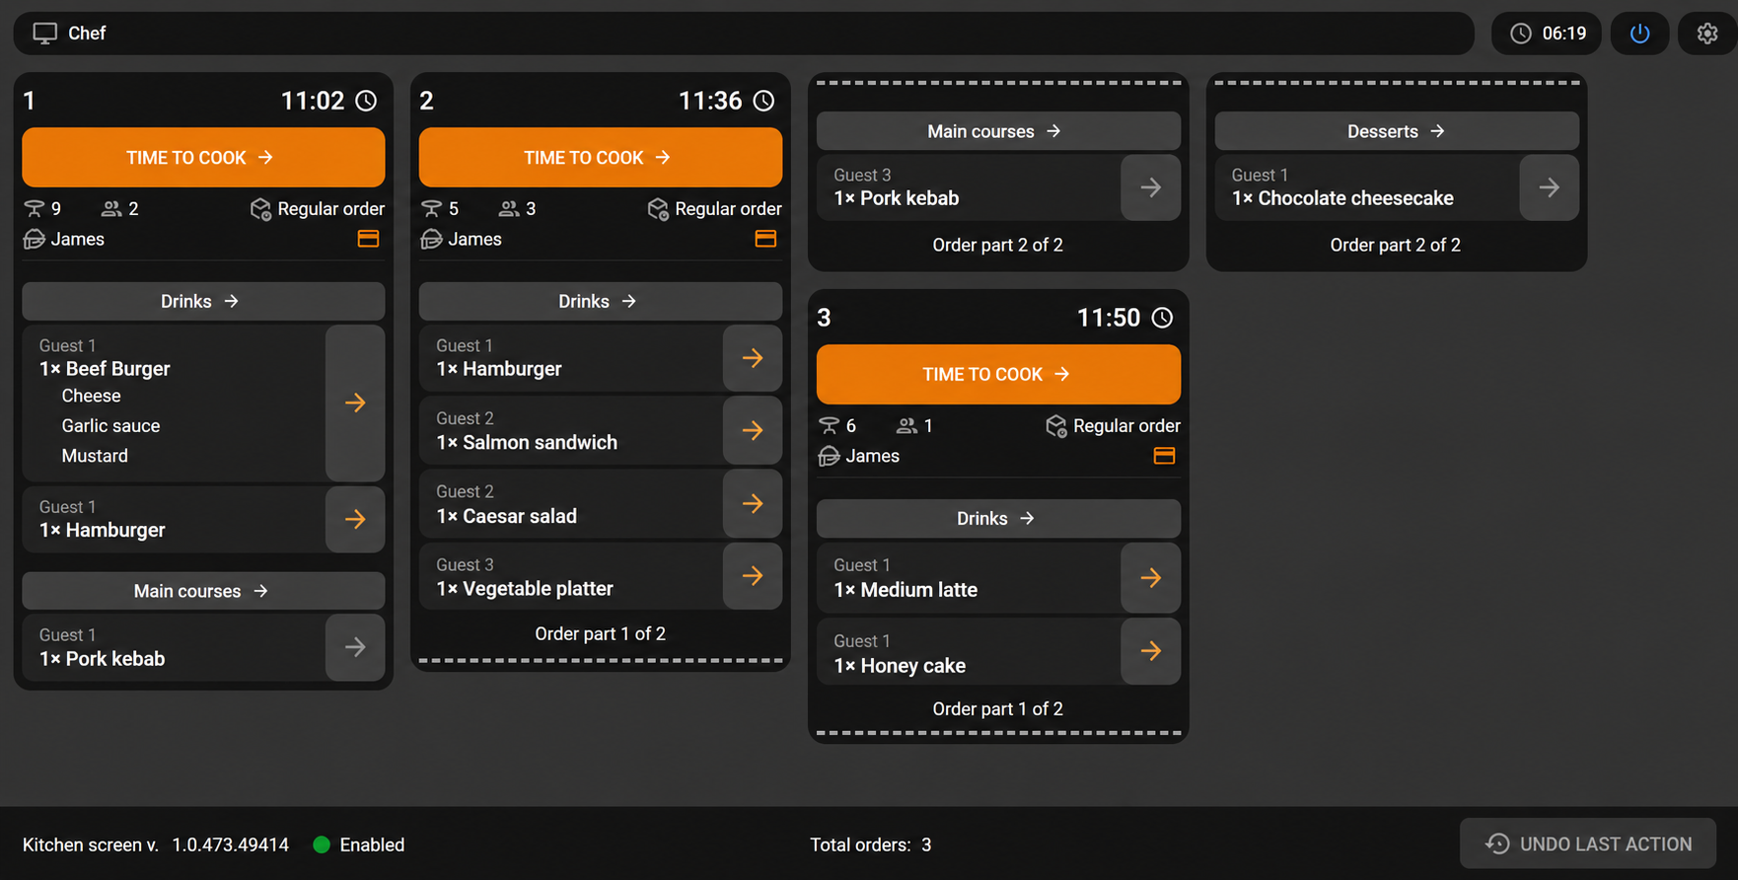Click the clock icon on order 3

(x=1163, y=318)
